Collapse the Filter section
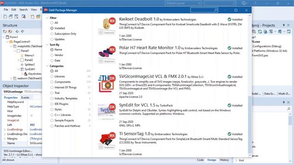The height and width of the screenshot is (165, 294). pyautogui.click(x=47, y=18)
